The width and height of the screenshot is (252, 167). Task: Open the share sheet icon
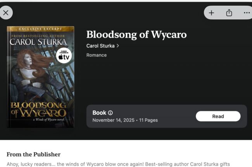coord(229,13)
